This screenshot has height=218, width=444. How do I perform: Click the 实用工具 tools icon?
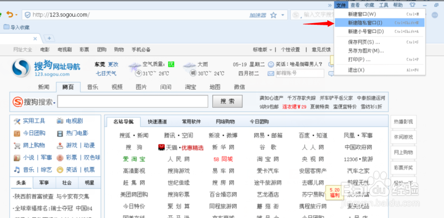(x=17, y=121)
